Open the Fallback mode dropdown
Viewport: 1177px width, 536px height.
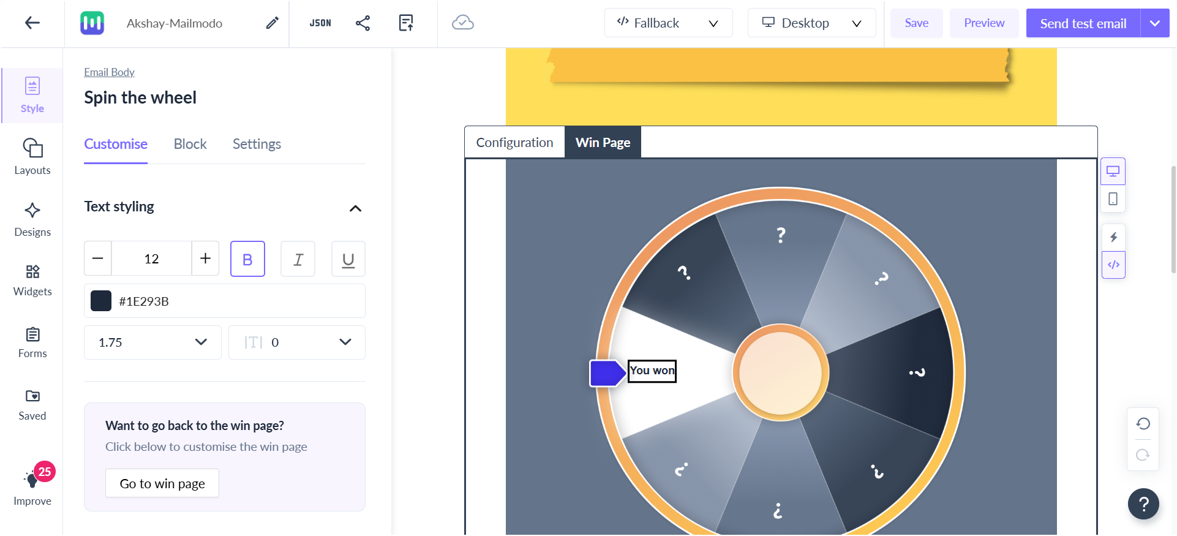(668, 23)
